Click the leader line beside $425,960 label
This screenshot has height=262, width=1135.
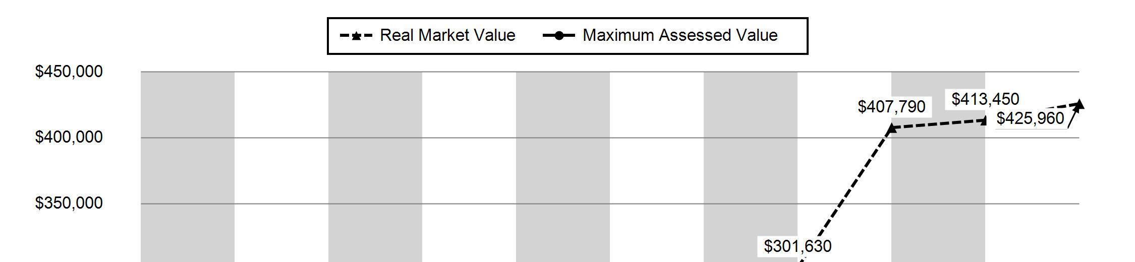[x=1072, y=118]
